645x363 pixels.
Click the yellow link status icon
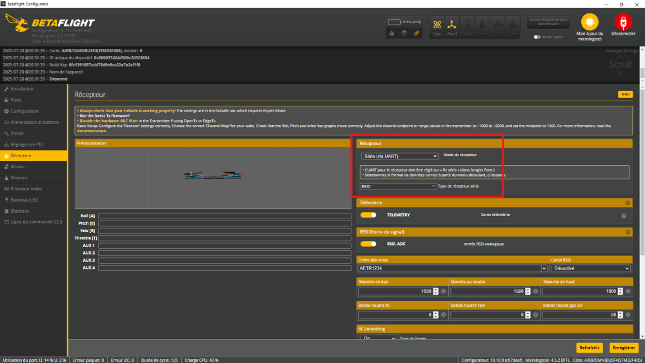(x=416, y=32)
